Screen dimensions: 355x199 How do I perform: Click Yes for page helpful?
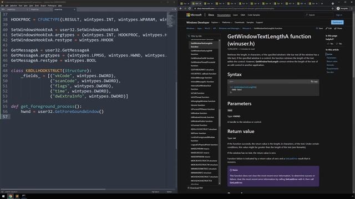pyautogui.click(x=330, y=44)
